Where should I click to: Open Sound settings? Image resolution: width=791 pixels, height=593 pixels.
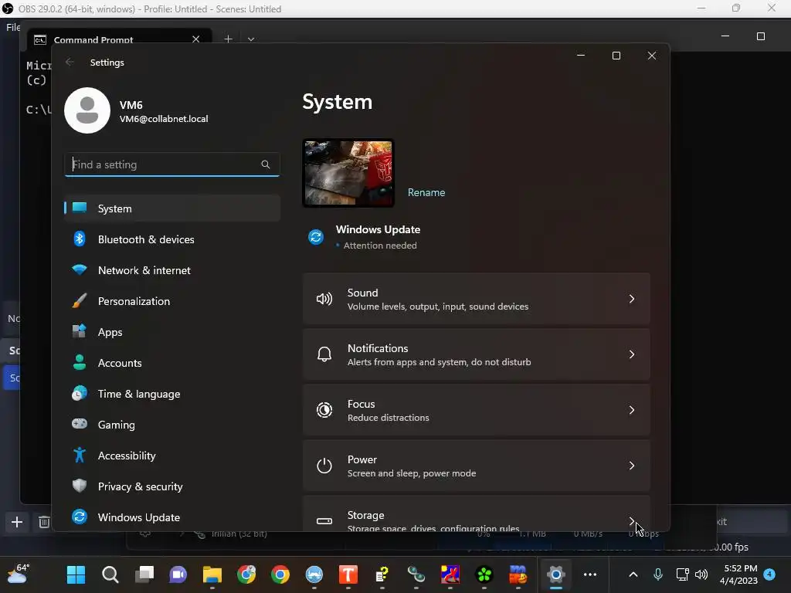click(476, 299)
